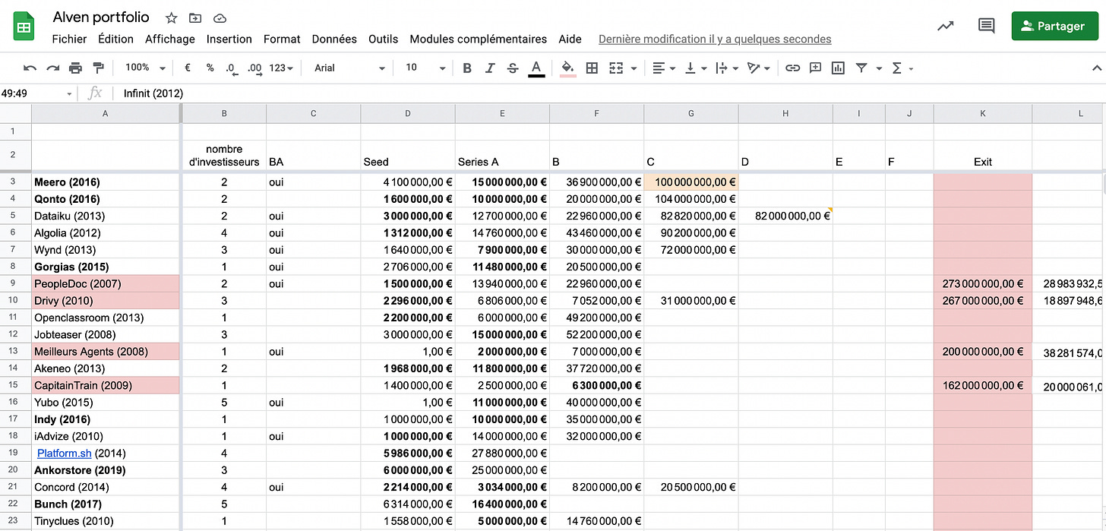The height and width of the screenshot is (531, 1106).
Task: Click the merge cells icon
Action: pyautogui.click(x=616, y=68)
